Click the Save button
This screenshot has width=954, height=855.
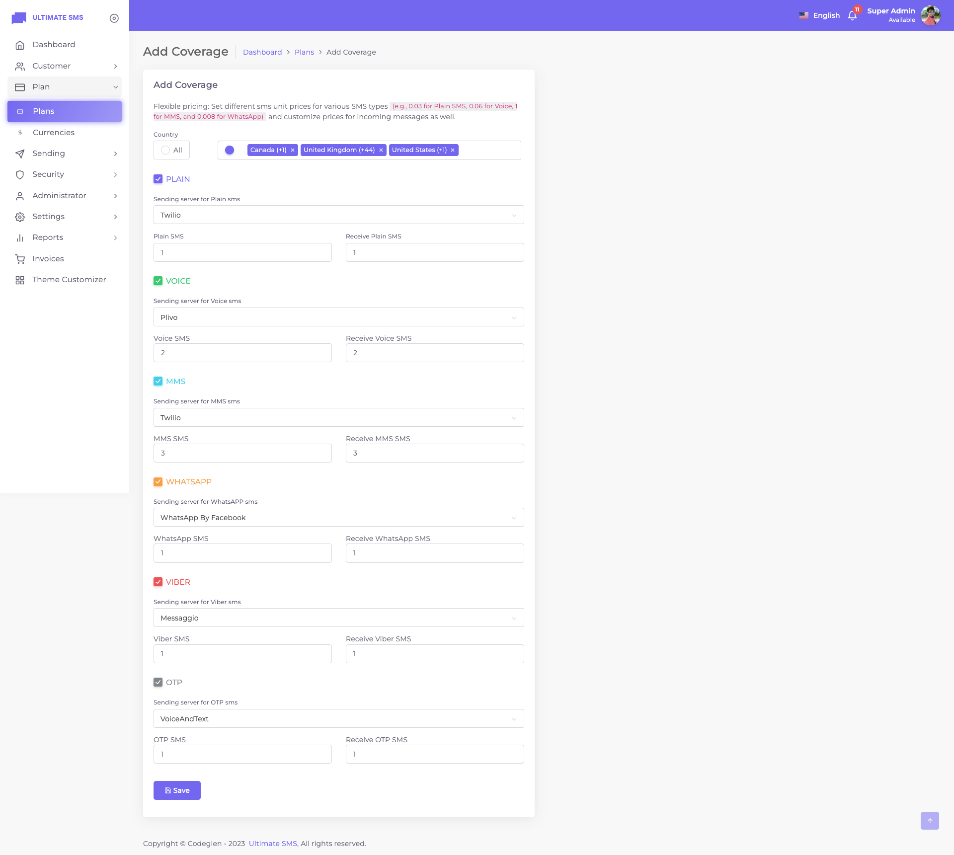pos(177,790)
